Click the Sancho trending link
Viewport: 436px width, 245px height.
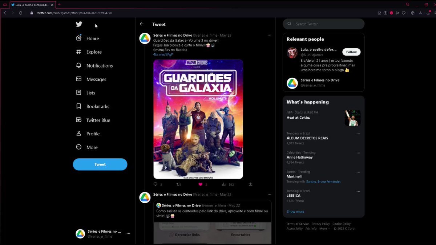click(311, 181)
